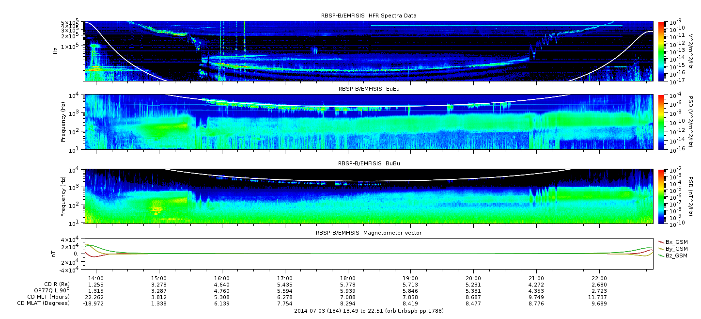Click the 14:00 time axis label
The image size is (701, 319).
(x=96, y=278)
